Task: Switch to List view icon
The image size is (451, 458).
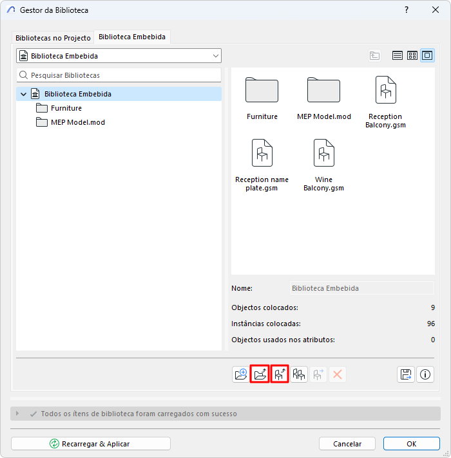Action: 397,55
